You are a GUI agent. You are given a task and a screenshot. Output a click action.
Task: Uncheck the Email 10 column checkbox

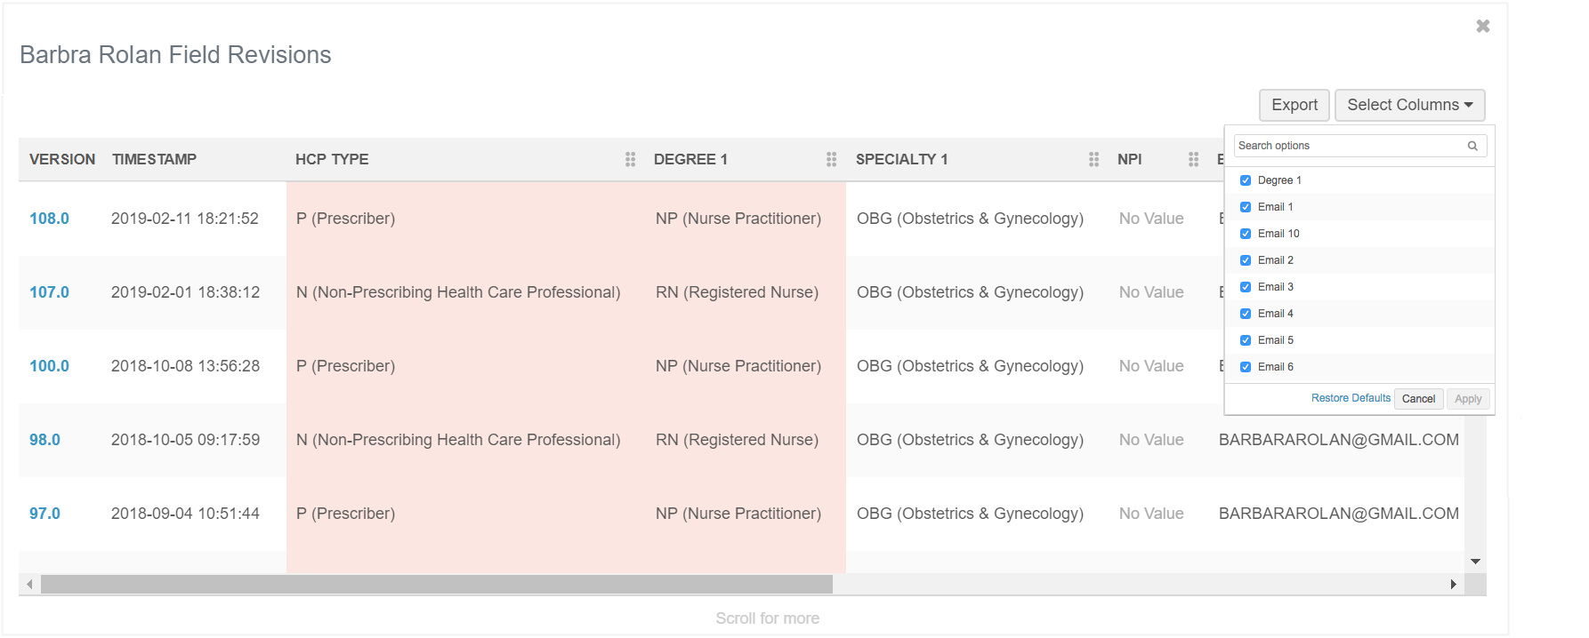(x=1246, y=234)
